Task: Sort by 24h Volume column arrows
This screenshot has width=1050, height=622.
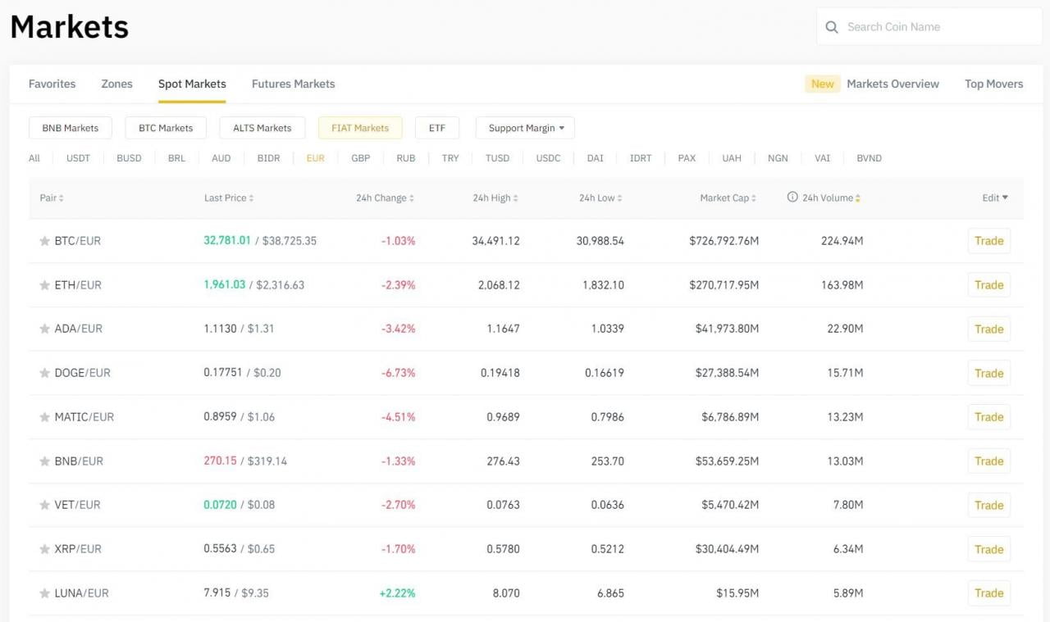Action: [x=857, y=198]
